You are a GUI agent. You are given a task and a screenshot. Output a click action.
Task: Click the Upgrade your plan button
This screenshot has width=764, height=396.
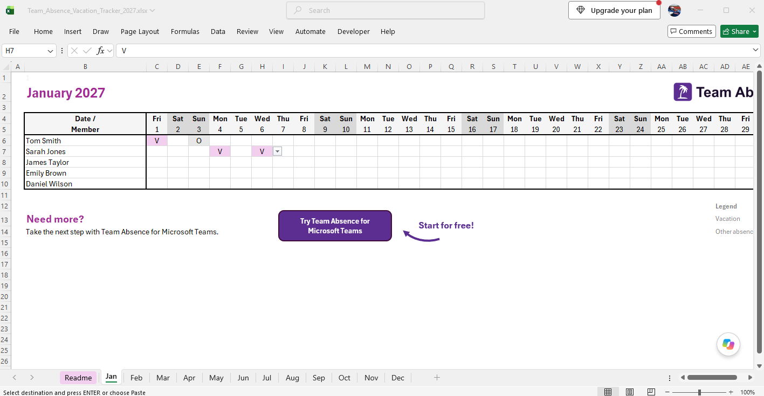pos(614,10)
